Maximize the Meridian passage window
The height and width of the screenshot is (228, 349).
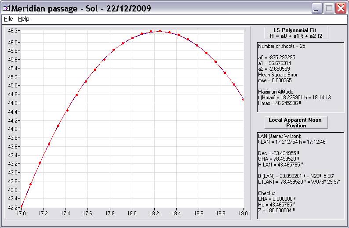click(x=329, y=8)
